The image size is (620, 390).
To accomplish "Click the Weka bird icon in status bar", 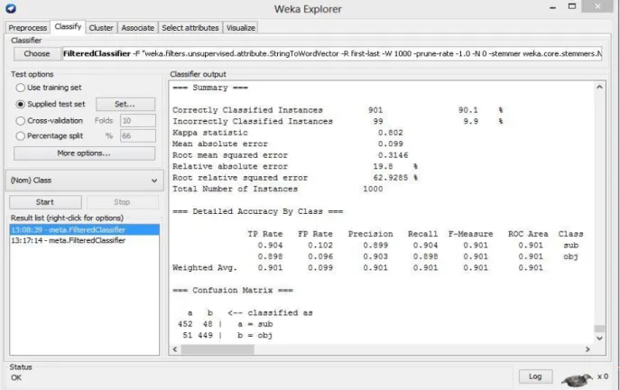I will (577, 380).
